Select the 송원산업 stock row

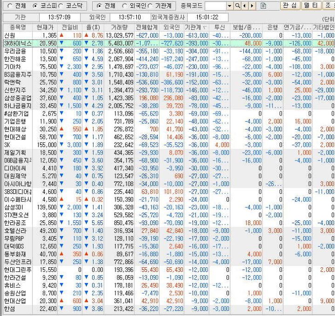click(x=169, y=293)
